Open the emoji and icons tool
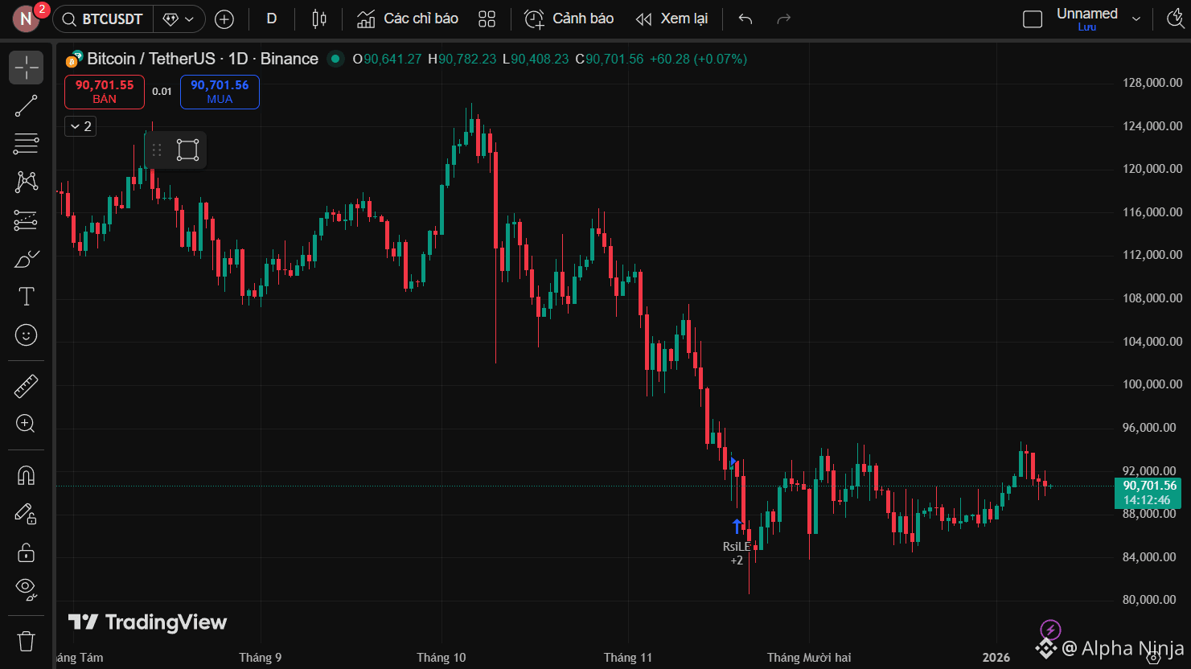This screenshot has width=1191, height=669. click(x=26, y=334)
